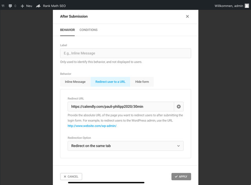
Task: Click the Redirection Option label
Action: coord(79,138)
